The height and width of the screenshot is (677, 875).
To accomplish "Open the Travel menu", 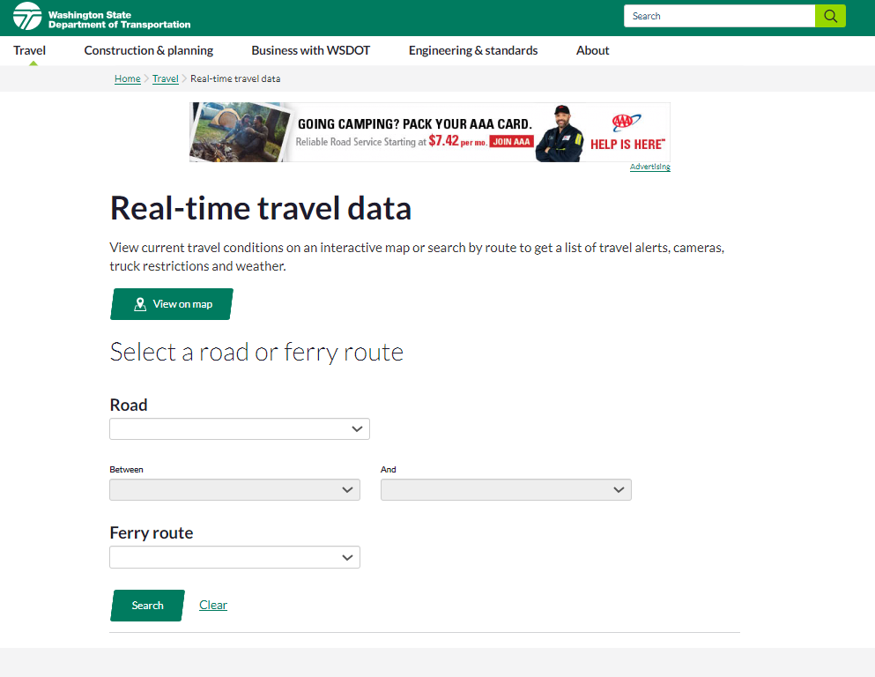I will pos(30,50).
